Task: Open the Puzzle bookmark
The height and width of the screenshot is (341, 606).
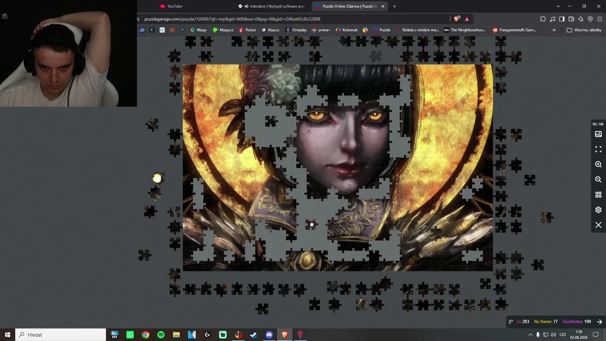Action: 382,30
